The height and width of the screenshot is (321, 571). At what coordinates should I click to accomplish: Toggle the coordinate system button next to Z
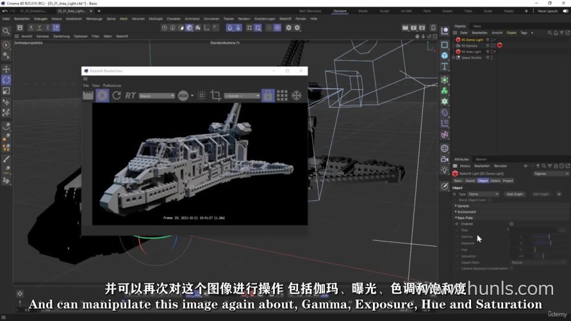tap(56, 27)
